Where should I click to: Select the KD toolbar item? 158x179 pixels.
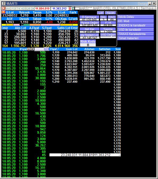click(23, 9)
